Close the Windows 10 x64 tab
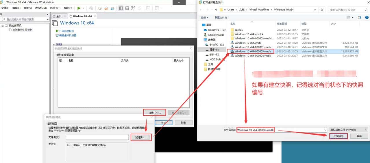The image size is (370, 163). [95, 16]
